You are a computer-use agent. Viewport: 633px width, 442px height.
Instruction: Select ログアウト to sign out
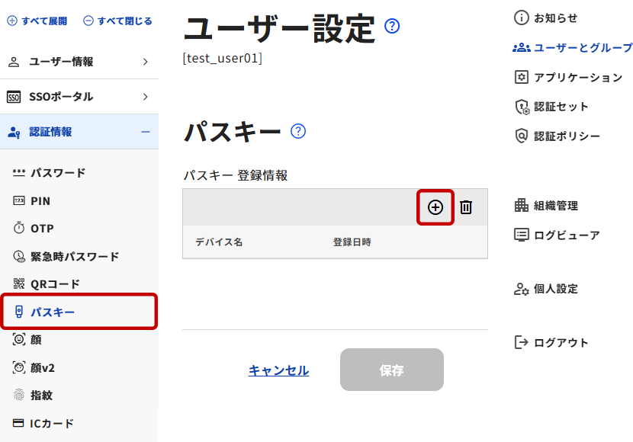pos(551,343)
